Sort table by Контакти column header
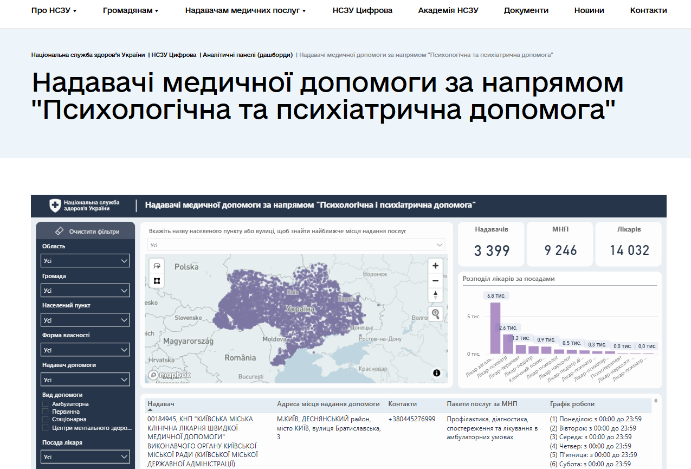The height and width of the screenshot is (469, 691). click(403, 404)
